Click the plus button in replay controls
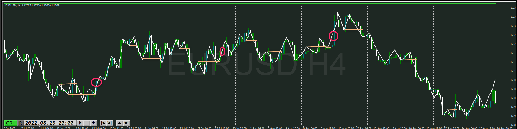The height and width of the screenshot is (129, 517). coord(93,123)
